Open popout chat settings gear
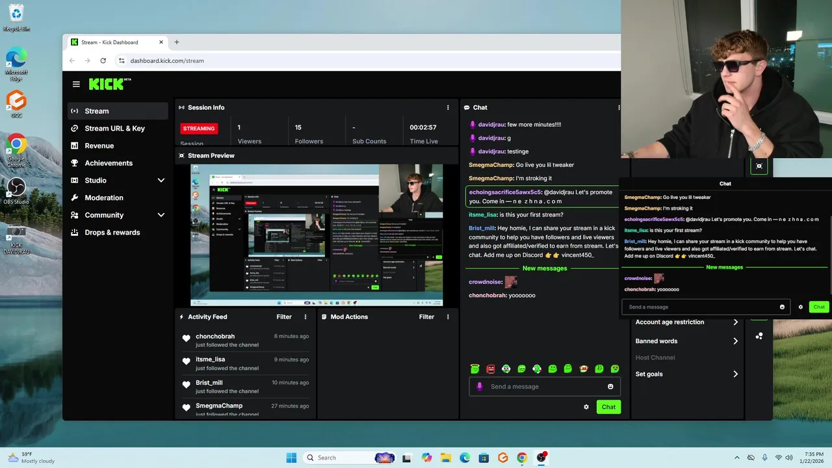Screen dimensions: 832x468 800,307
